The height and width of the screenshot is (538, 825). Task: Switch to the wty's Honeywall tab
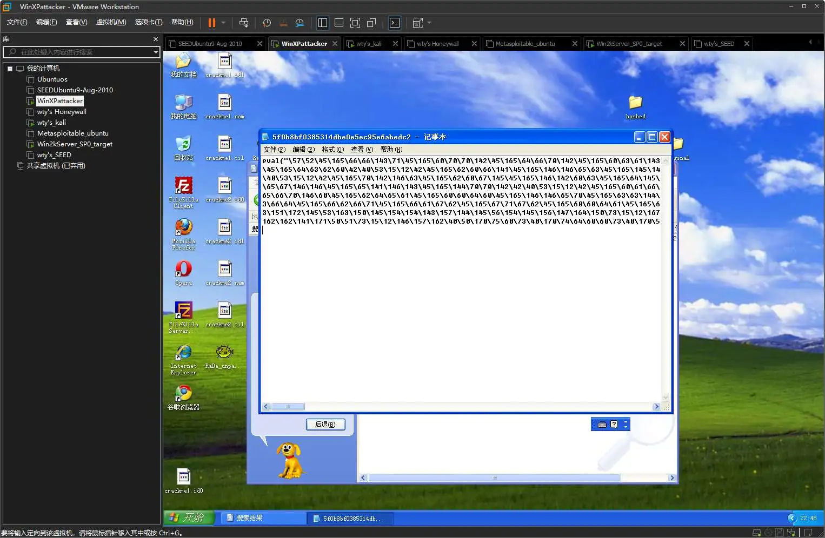(x=437, y=44)
